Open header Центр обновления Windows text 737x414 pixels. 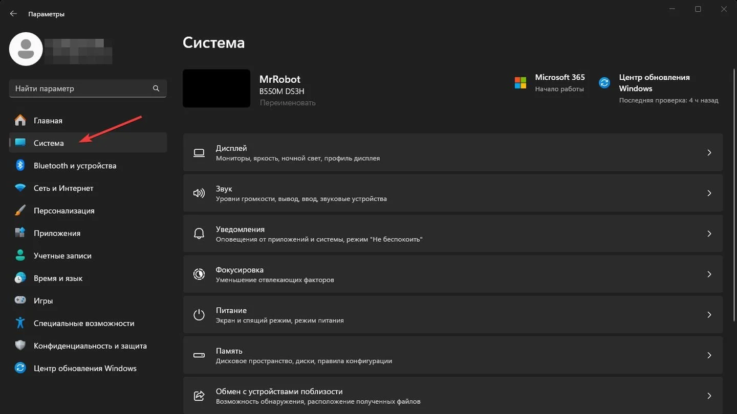tap(655, 83)
